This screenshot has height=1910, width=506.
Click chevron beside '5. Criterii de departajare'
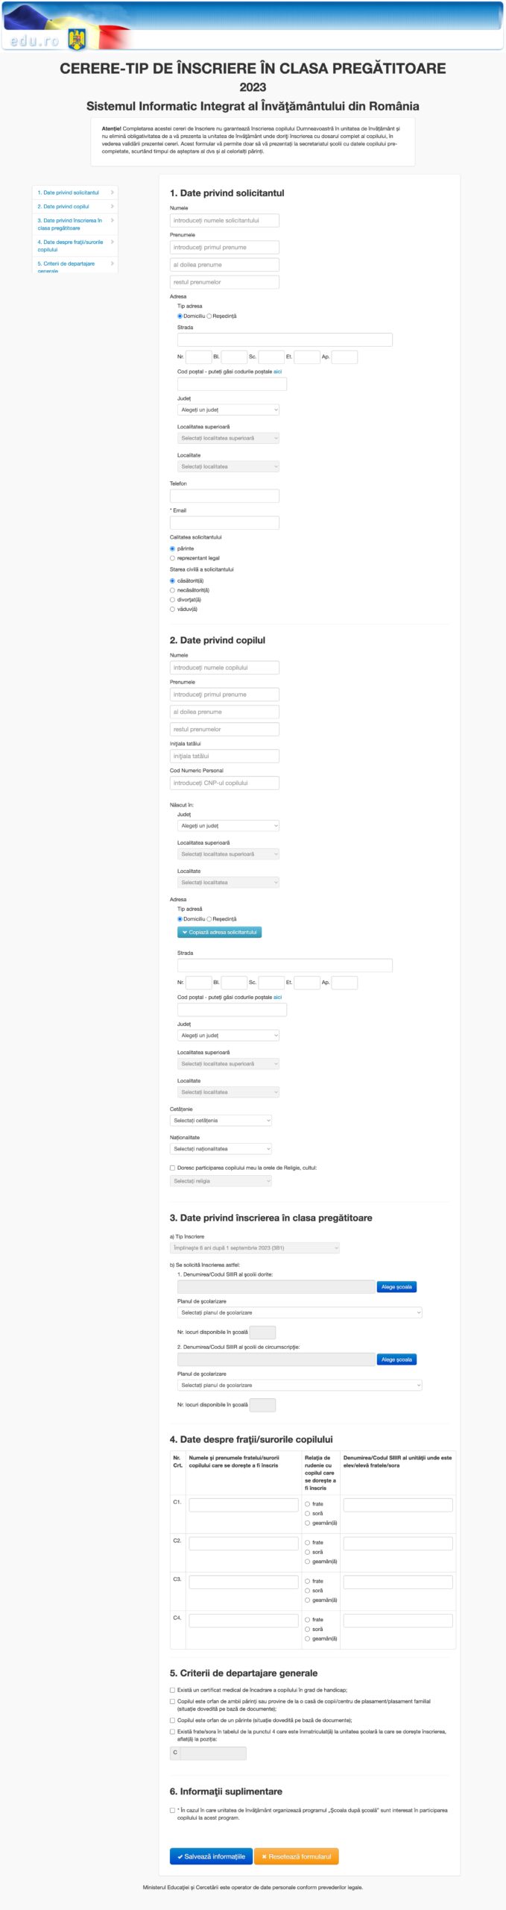coord(113,263)
